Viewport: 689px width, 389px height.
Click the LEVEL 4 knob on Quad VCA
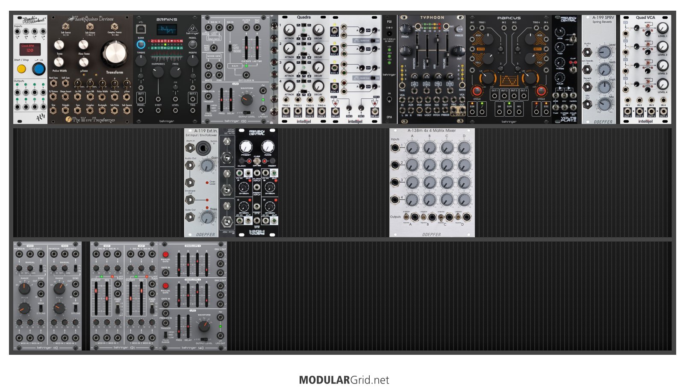[x=662, y=84]
